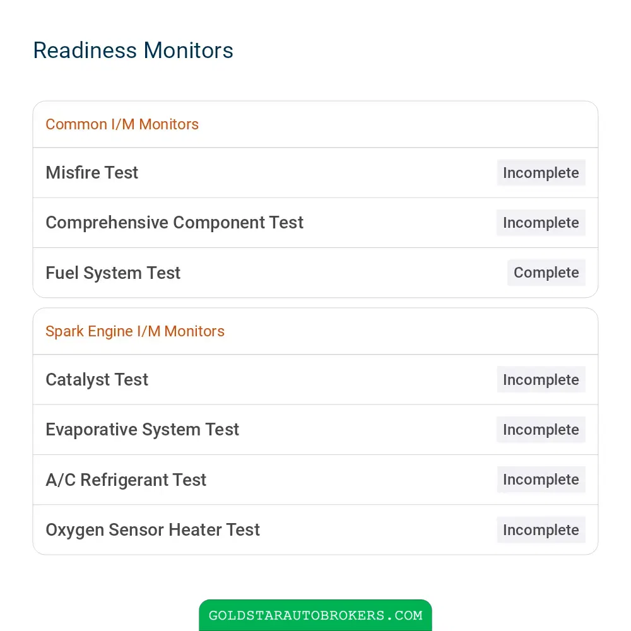
Task: Click the Oxygen Sensor Heater Test Incomplete badge
Action: [x=541, y=529]
